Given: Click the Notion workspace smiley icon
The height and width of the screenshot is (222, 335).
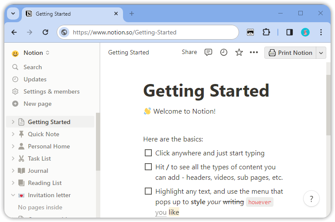Looking at the screenshot, I should [x=15, y=53].
